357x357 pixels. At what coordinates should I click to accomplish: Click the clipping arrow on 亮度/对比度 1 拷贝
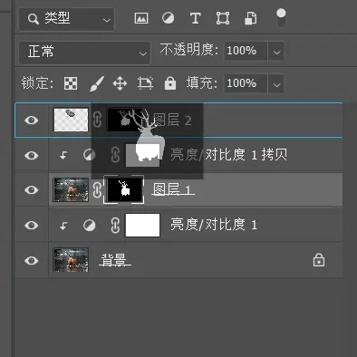(x=63, y=156)
